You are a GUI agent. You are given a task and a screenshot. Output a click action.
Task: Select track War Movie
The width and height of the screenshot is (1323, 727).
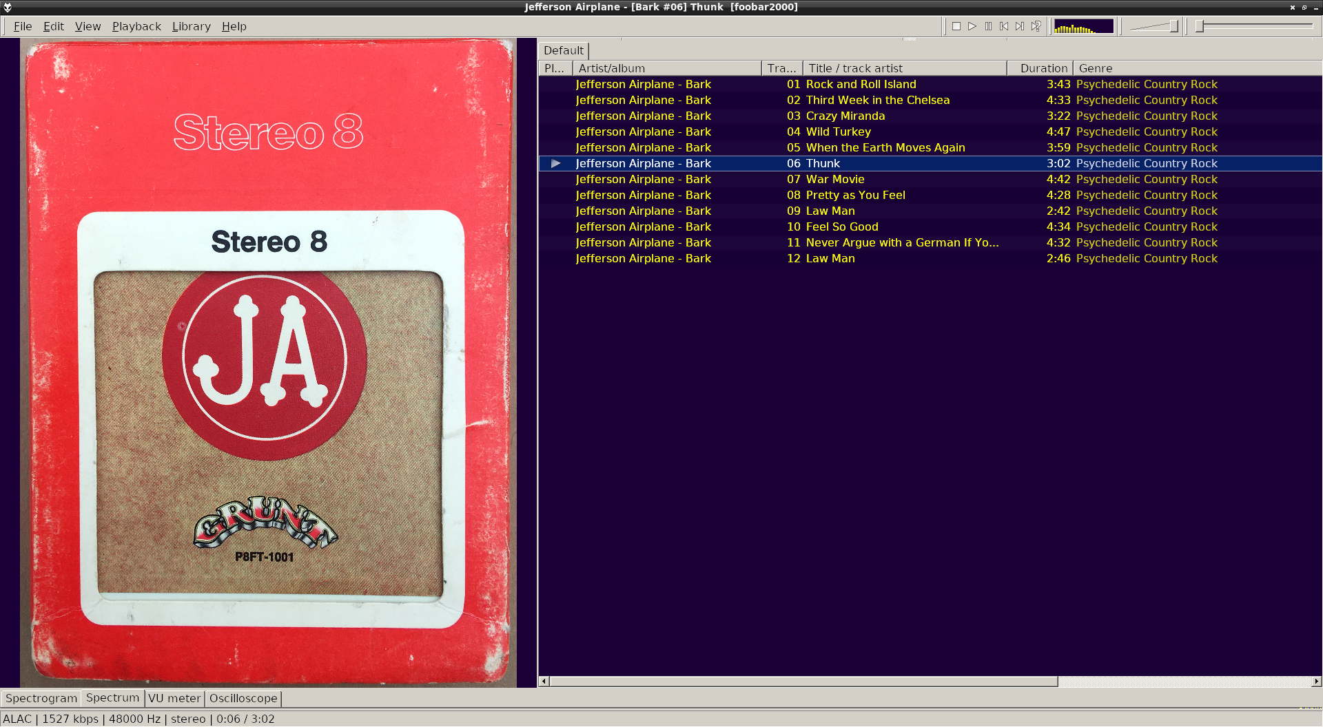(930, 179)
